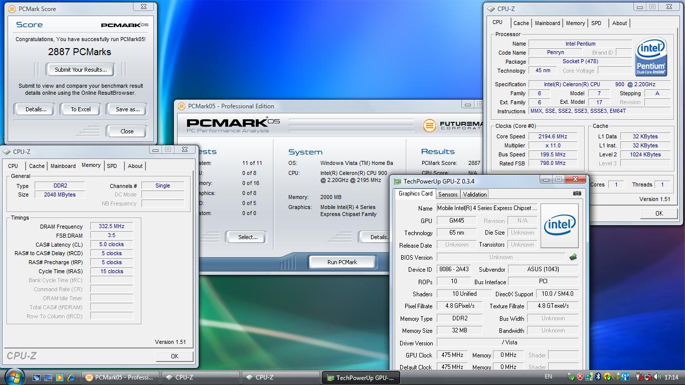The width and height of the screenshot is (685, 385).
Task: Open SPD tab in right CPU-Z window
Action: pos(596,23)
